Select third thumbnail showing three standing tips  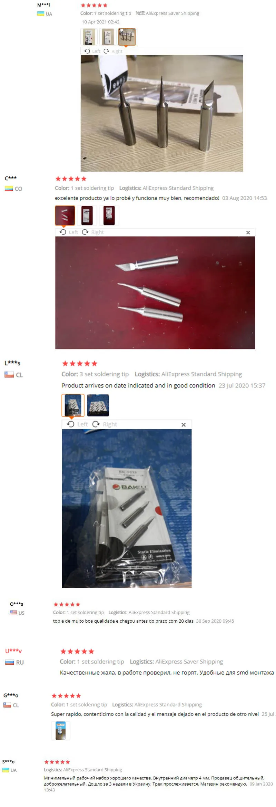pos(127,37)
